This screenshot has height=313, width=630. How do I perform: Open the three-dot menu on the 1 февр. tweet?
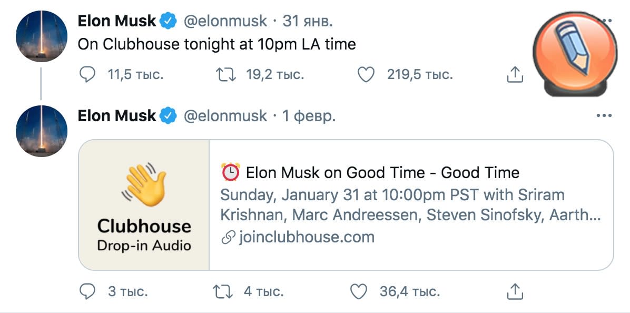(x=604, y=116)
